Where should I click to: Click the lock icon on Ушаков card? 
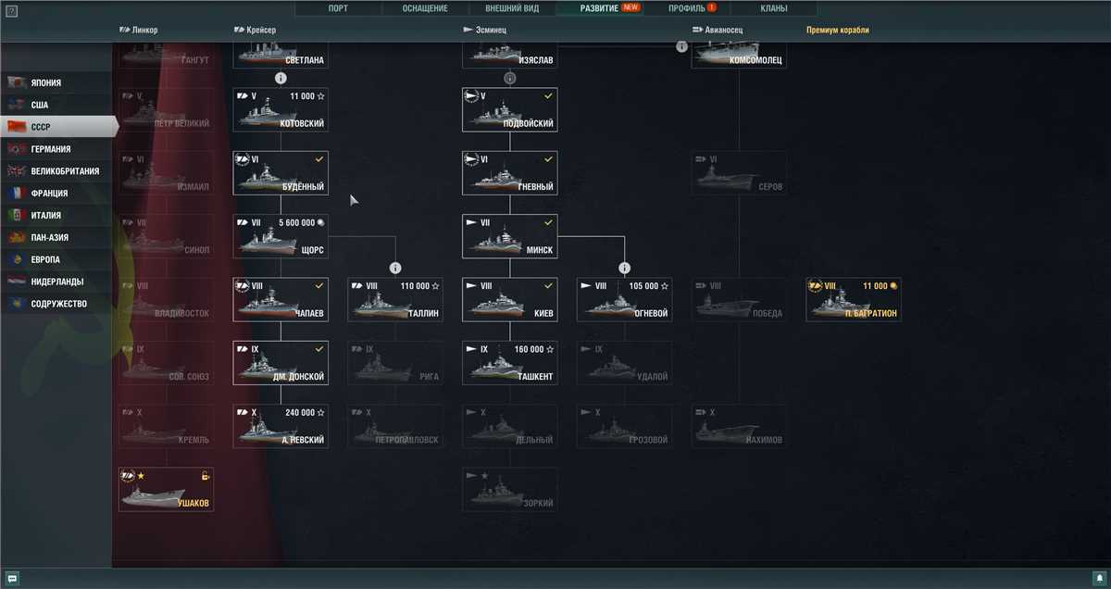point(206,476)
